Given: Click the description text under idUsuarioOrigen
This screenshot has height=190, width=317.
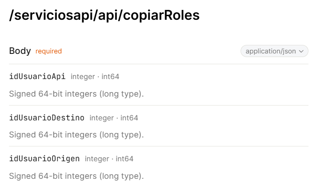Looking at the screenshot, I should (76, 176).
